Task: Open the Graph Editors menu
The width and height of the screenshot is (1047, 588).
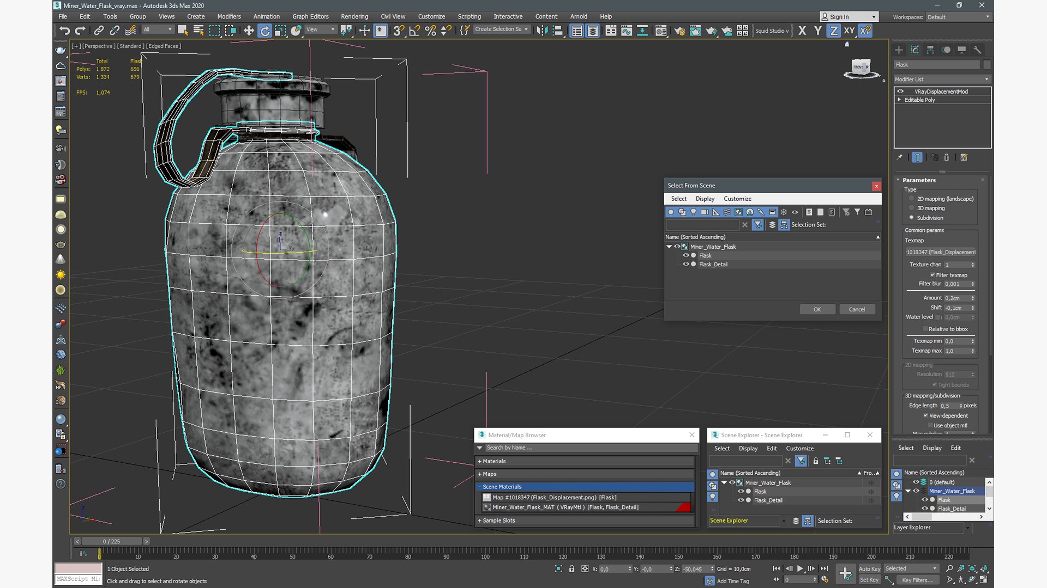Action: coord(310,16)
